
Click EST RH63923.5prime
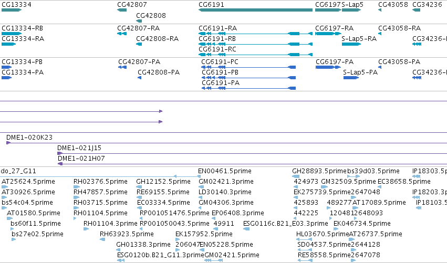point(127,234)
